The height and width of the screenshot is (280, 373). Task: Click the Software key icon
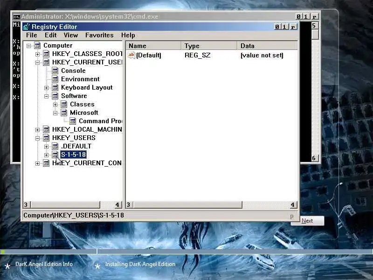tap(55, 96)
